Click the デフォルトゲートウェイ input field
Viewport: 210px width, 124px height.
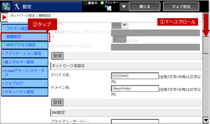[155, 47]
